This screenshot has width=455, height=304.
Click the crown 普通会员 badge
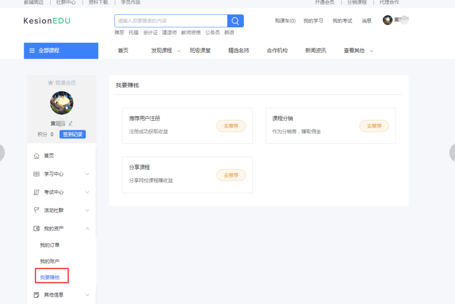pos(62,83)
